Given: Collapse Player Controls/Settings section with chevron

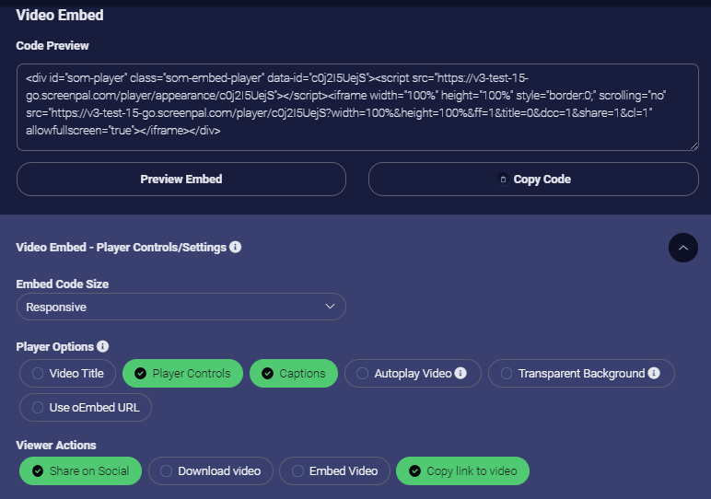Looking at the screenshot, I should click(682, 248).
